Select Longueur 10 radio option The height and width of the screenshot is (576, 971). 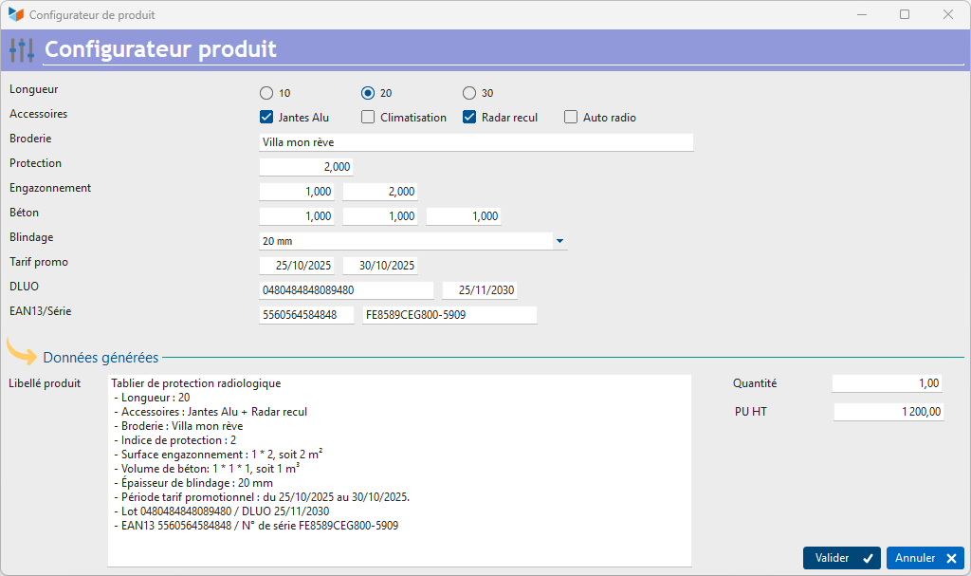click(266, 93)
